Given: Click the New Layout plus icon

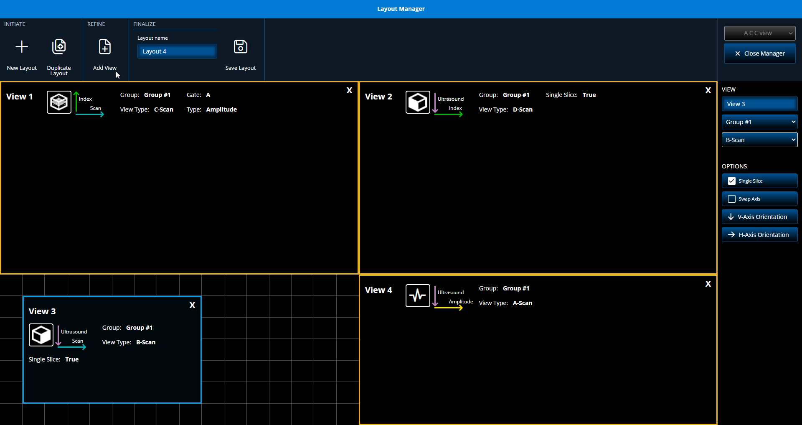Looking at the screenshot, I should coord(22,47).
